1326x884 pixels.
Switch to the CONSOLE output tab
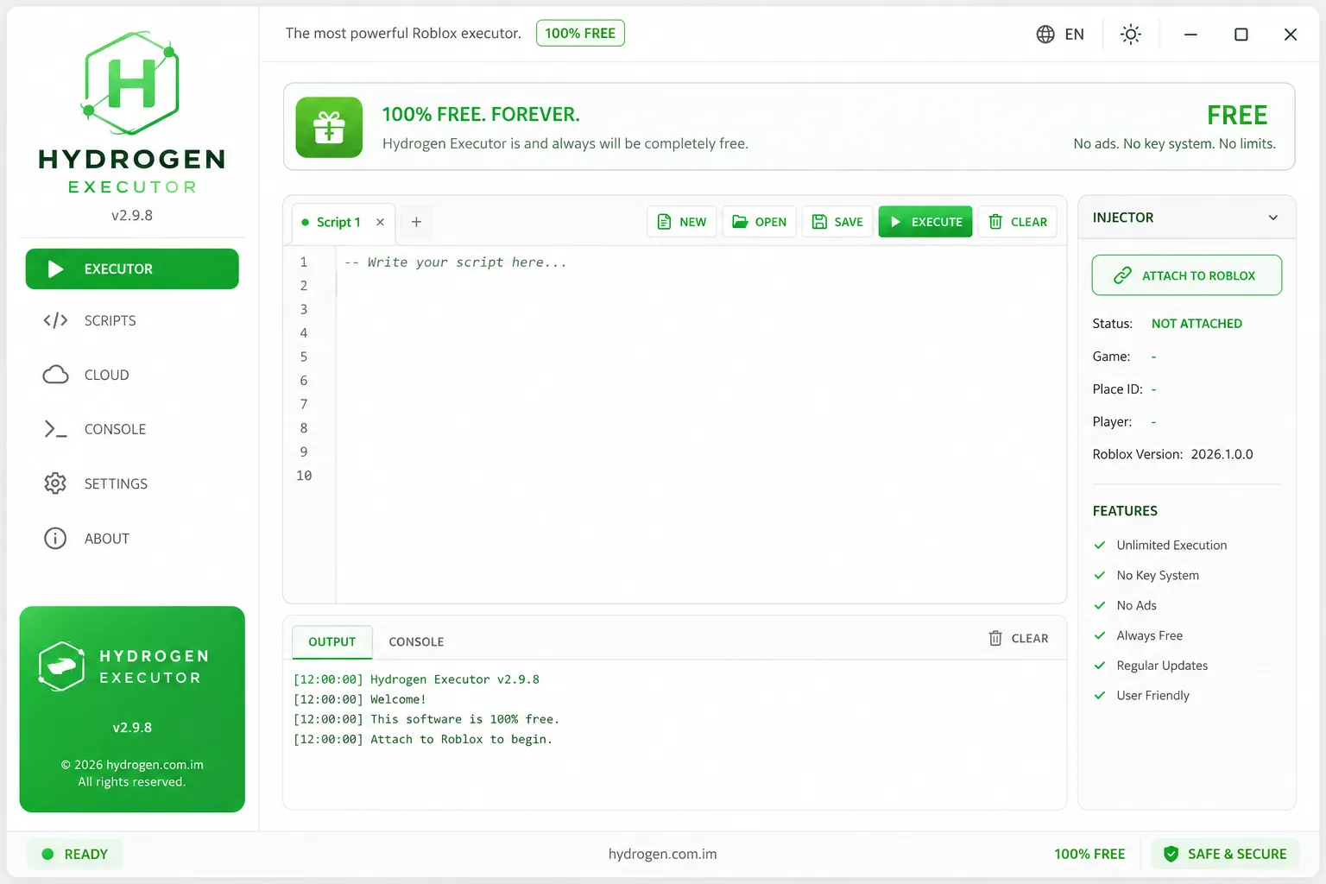[x=416, y=642]
